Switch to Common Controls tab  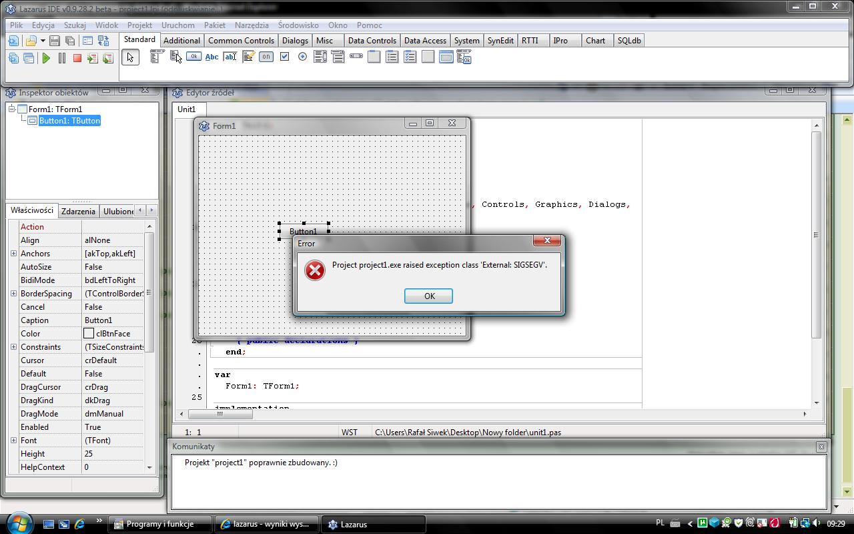[x=241, y=41]
